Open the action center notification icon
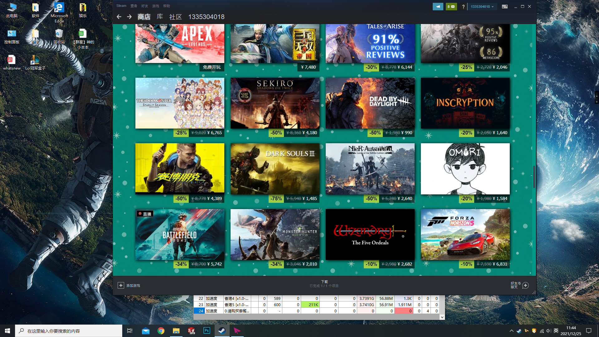 pyautogui.click(x=589, y=331)
